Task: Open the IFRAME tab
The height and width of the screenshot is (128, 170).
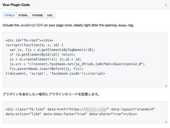Action: coord(38,15)
